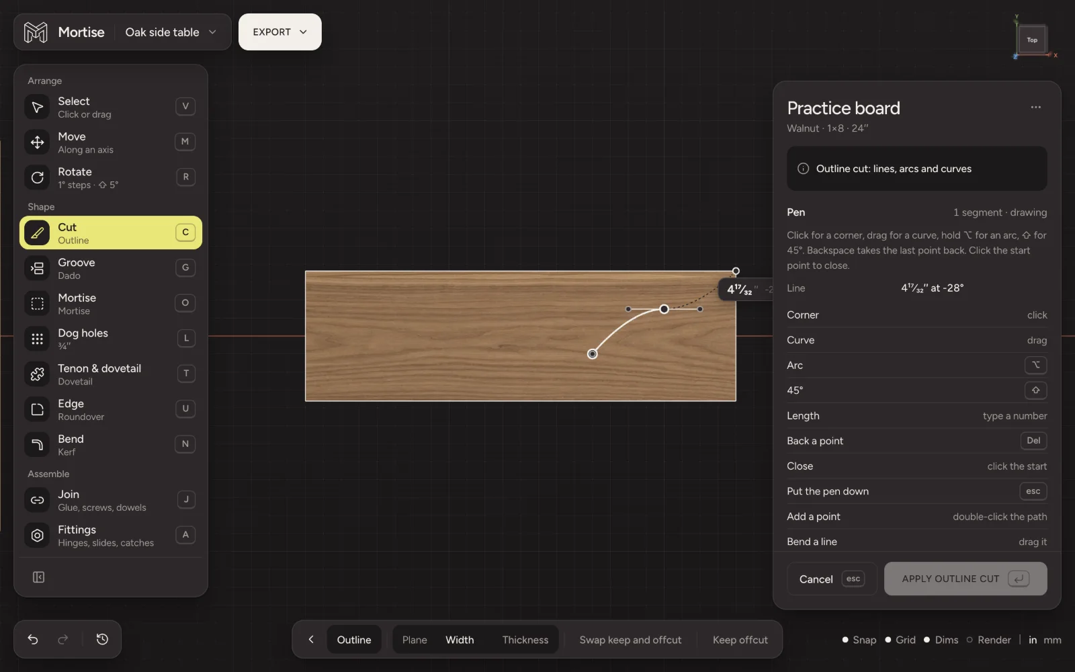Click the Line length value 4 17/32 at -28°

click(x=933, y=288)
